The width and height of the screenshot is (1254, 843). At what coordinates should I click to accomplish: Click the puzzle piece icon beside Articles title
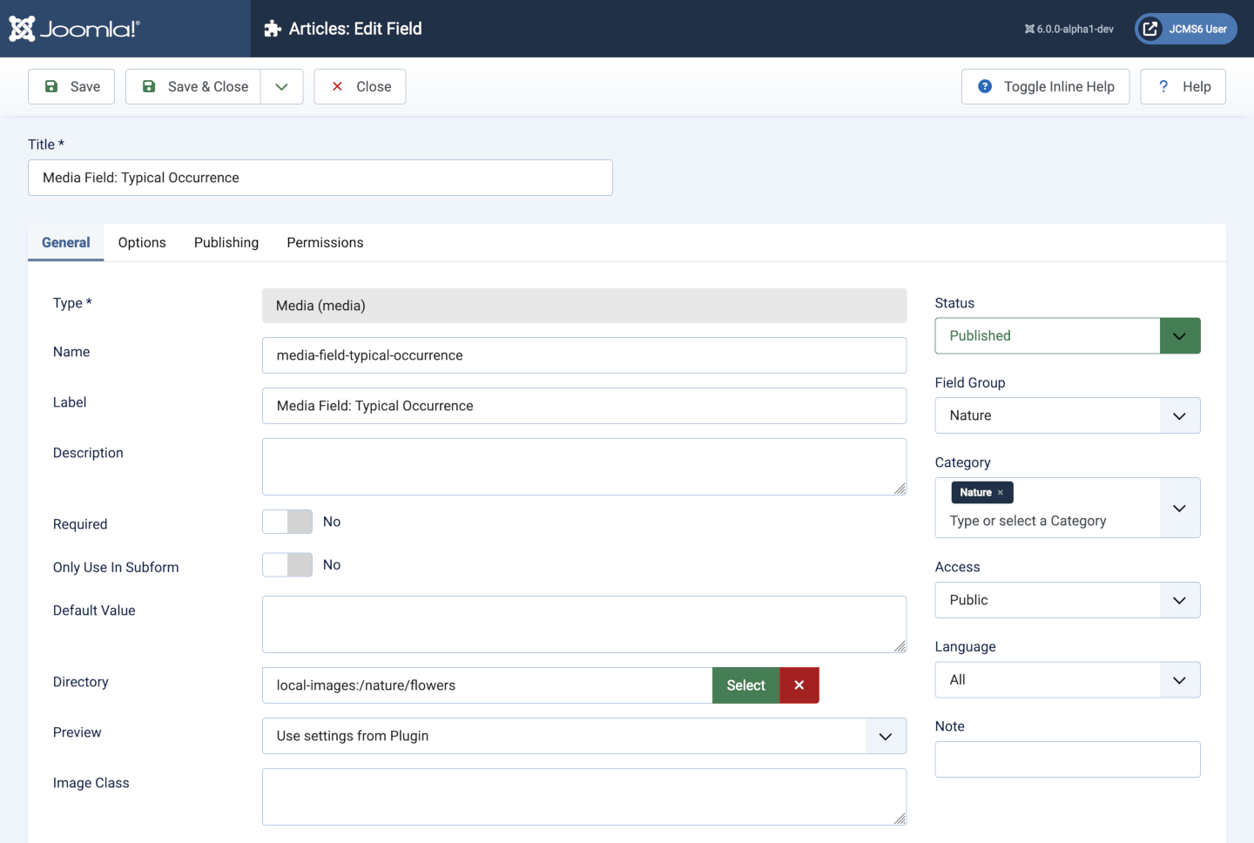point(273,29)
